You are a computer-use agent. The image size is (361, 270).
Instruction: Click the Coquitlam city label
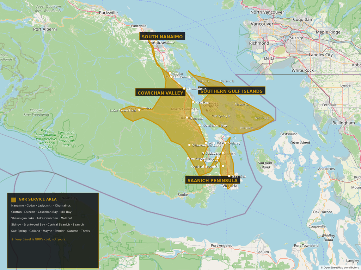pos(303,20)
